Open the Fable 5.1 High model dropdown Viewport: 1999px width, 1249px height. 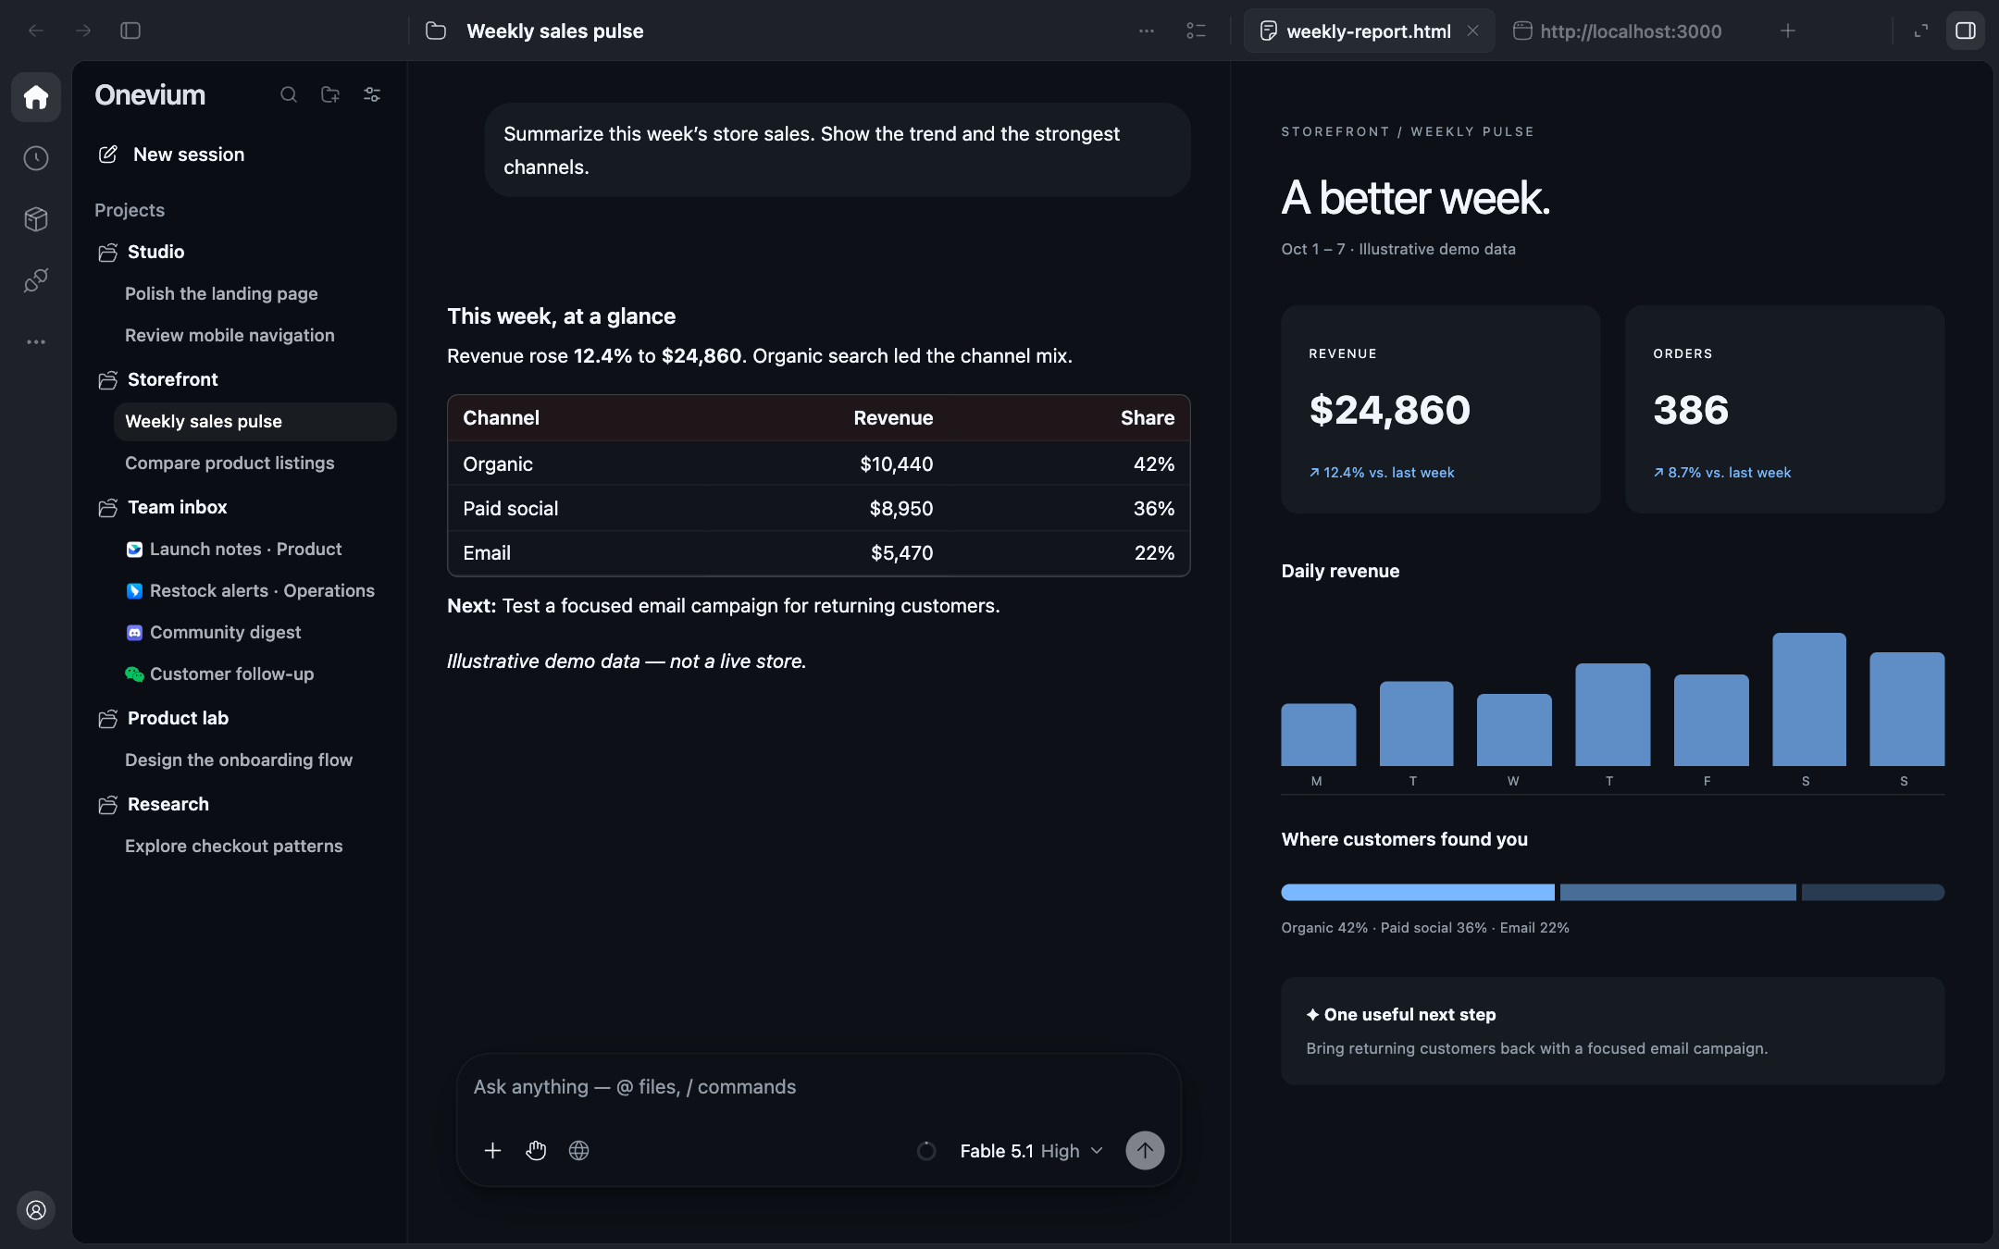[1031, 1151]
